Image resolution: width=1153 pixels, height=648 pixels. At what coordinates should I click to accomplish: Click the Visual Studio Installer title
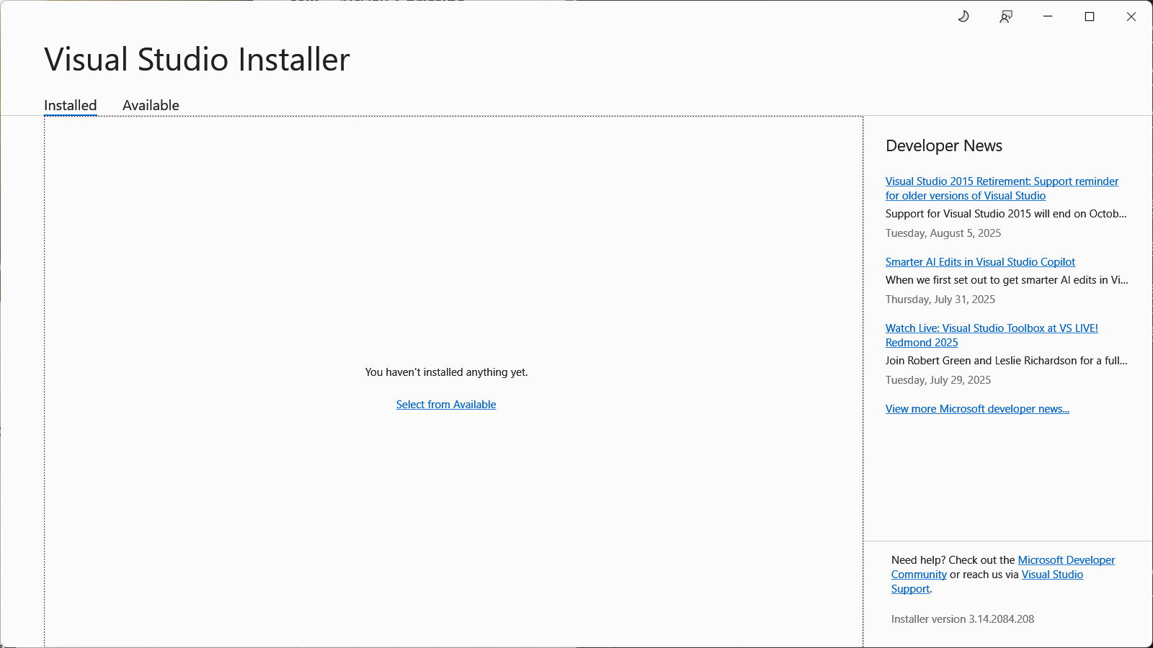coord(197,59)
